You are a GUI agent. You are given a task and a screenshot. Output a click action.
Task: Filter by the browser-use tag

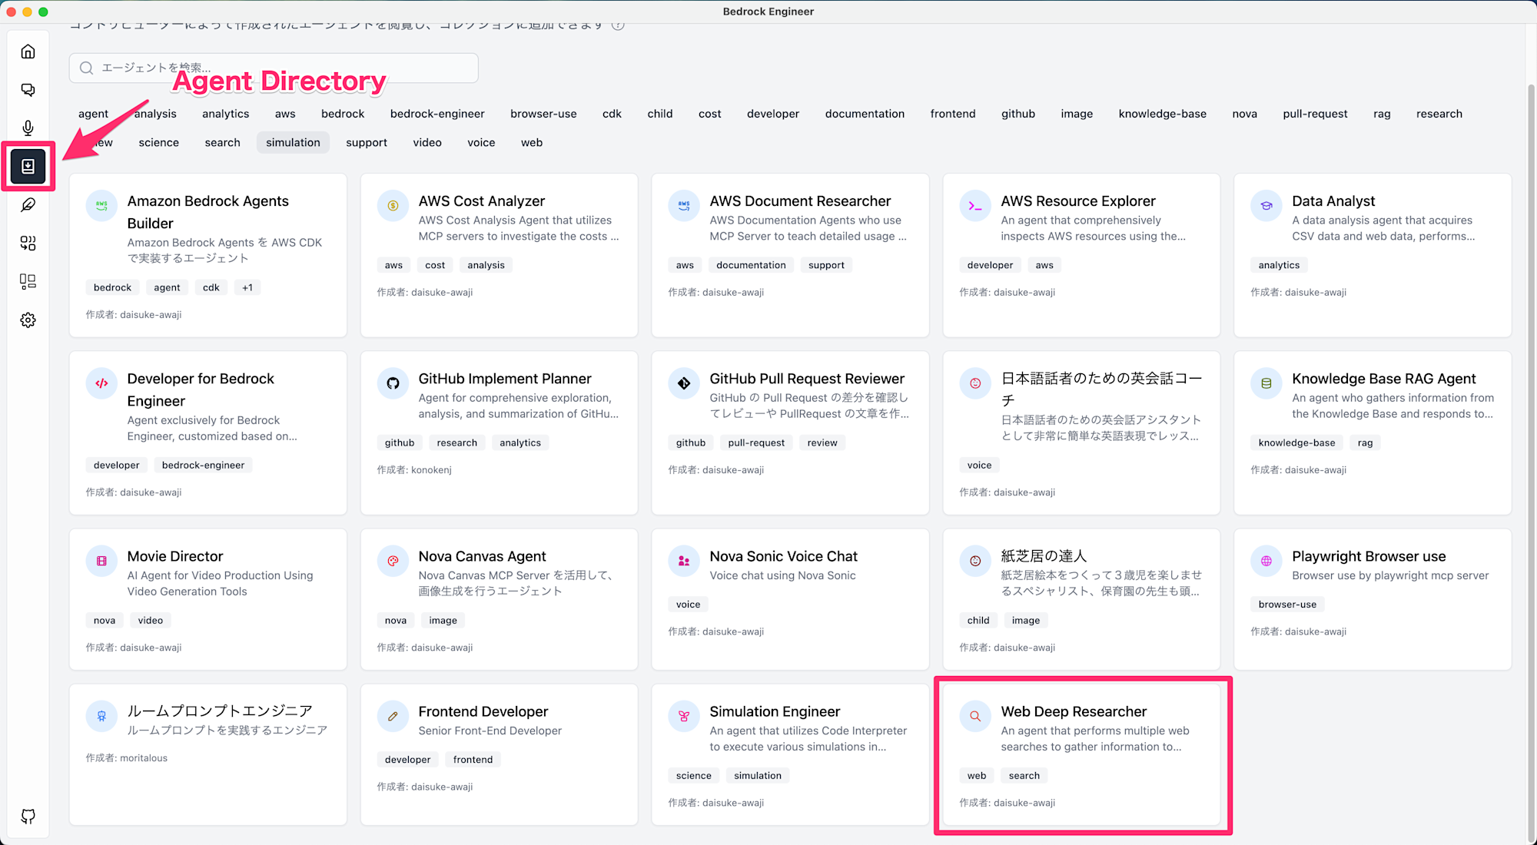[543, 114]
